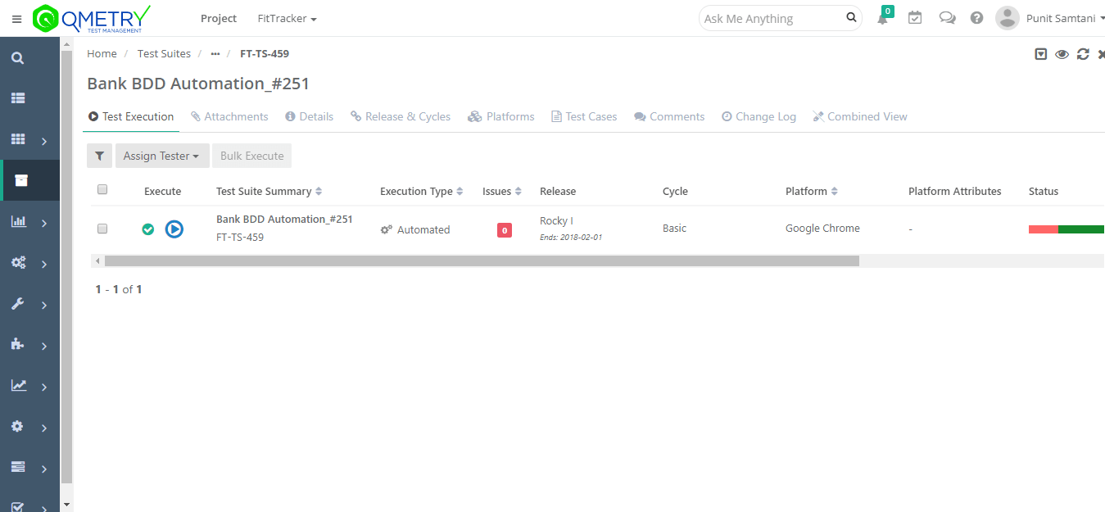Viewport: 1105px width, 512px height.
Task: Open the QMetry messages chat icon
Action: [x=947, y=17]
